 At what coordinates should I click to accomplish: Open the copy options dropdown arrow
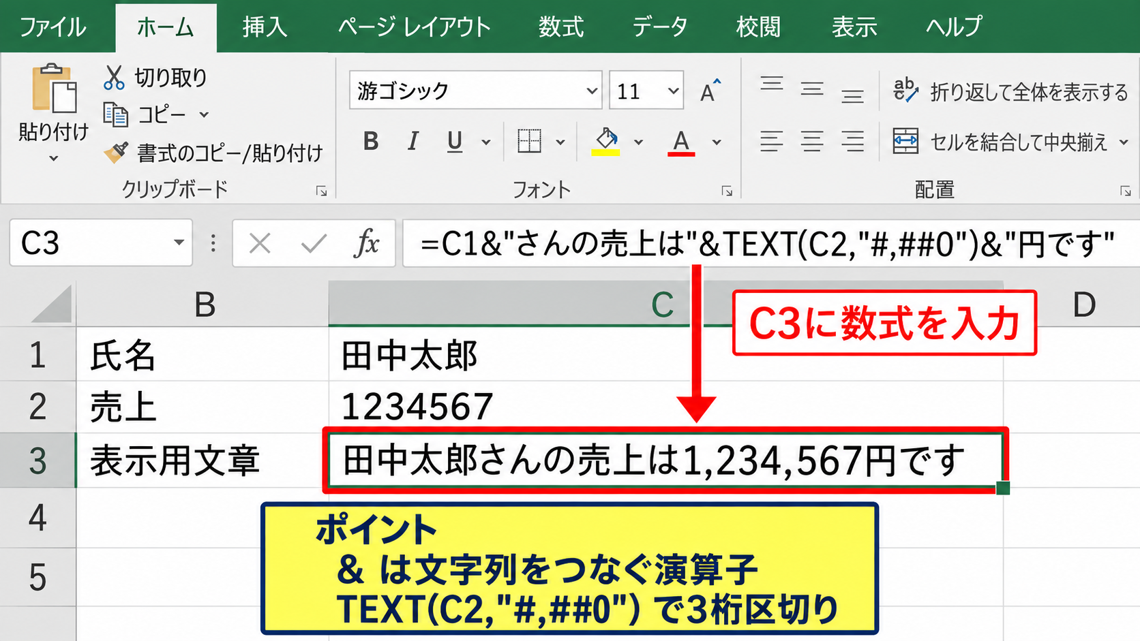click(204, 114)
